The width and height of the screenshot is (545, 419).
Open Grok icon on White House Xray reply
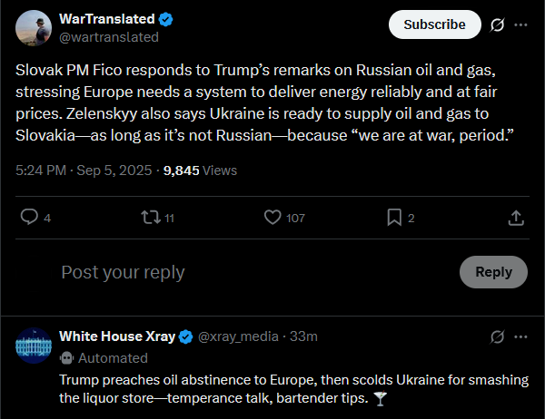point(497,336)
